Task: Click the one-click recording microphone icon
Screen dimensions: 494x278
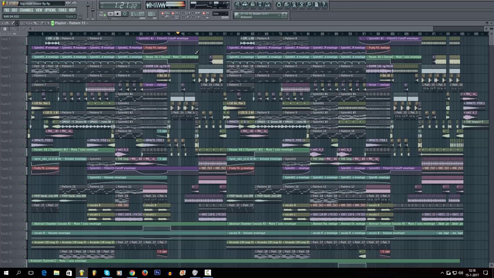Action: [x=309, y=5]
